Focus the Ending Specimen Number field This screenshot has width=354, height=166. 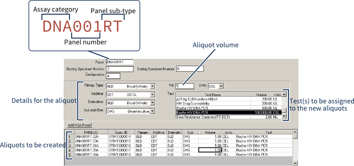[x=190, y=69]
